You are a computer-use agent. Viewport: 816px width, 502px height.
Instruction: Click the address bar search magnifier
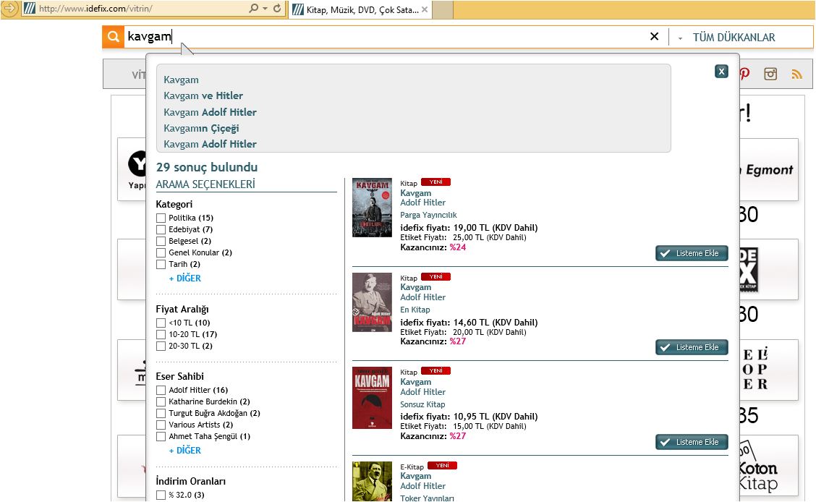[253, 9]
